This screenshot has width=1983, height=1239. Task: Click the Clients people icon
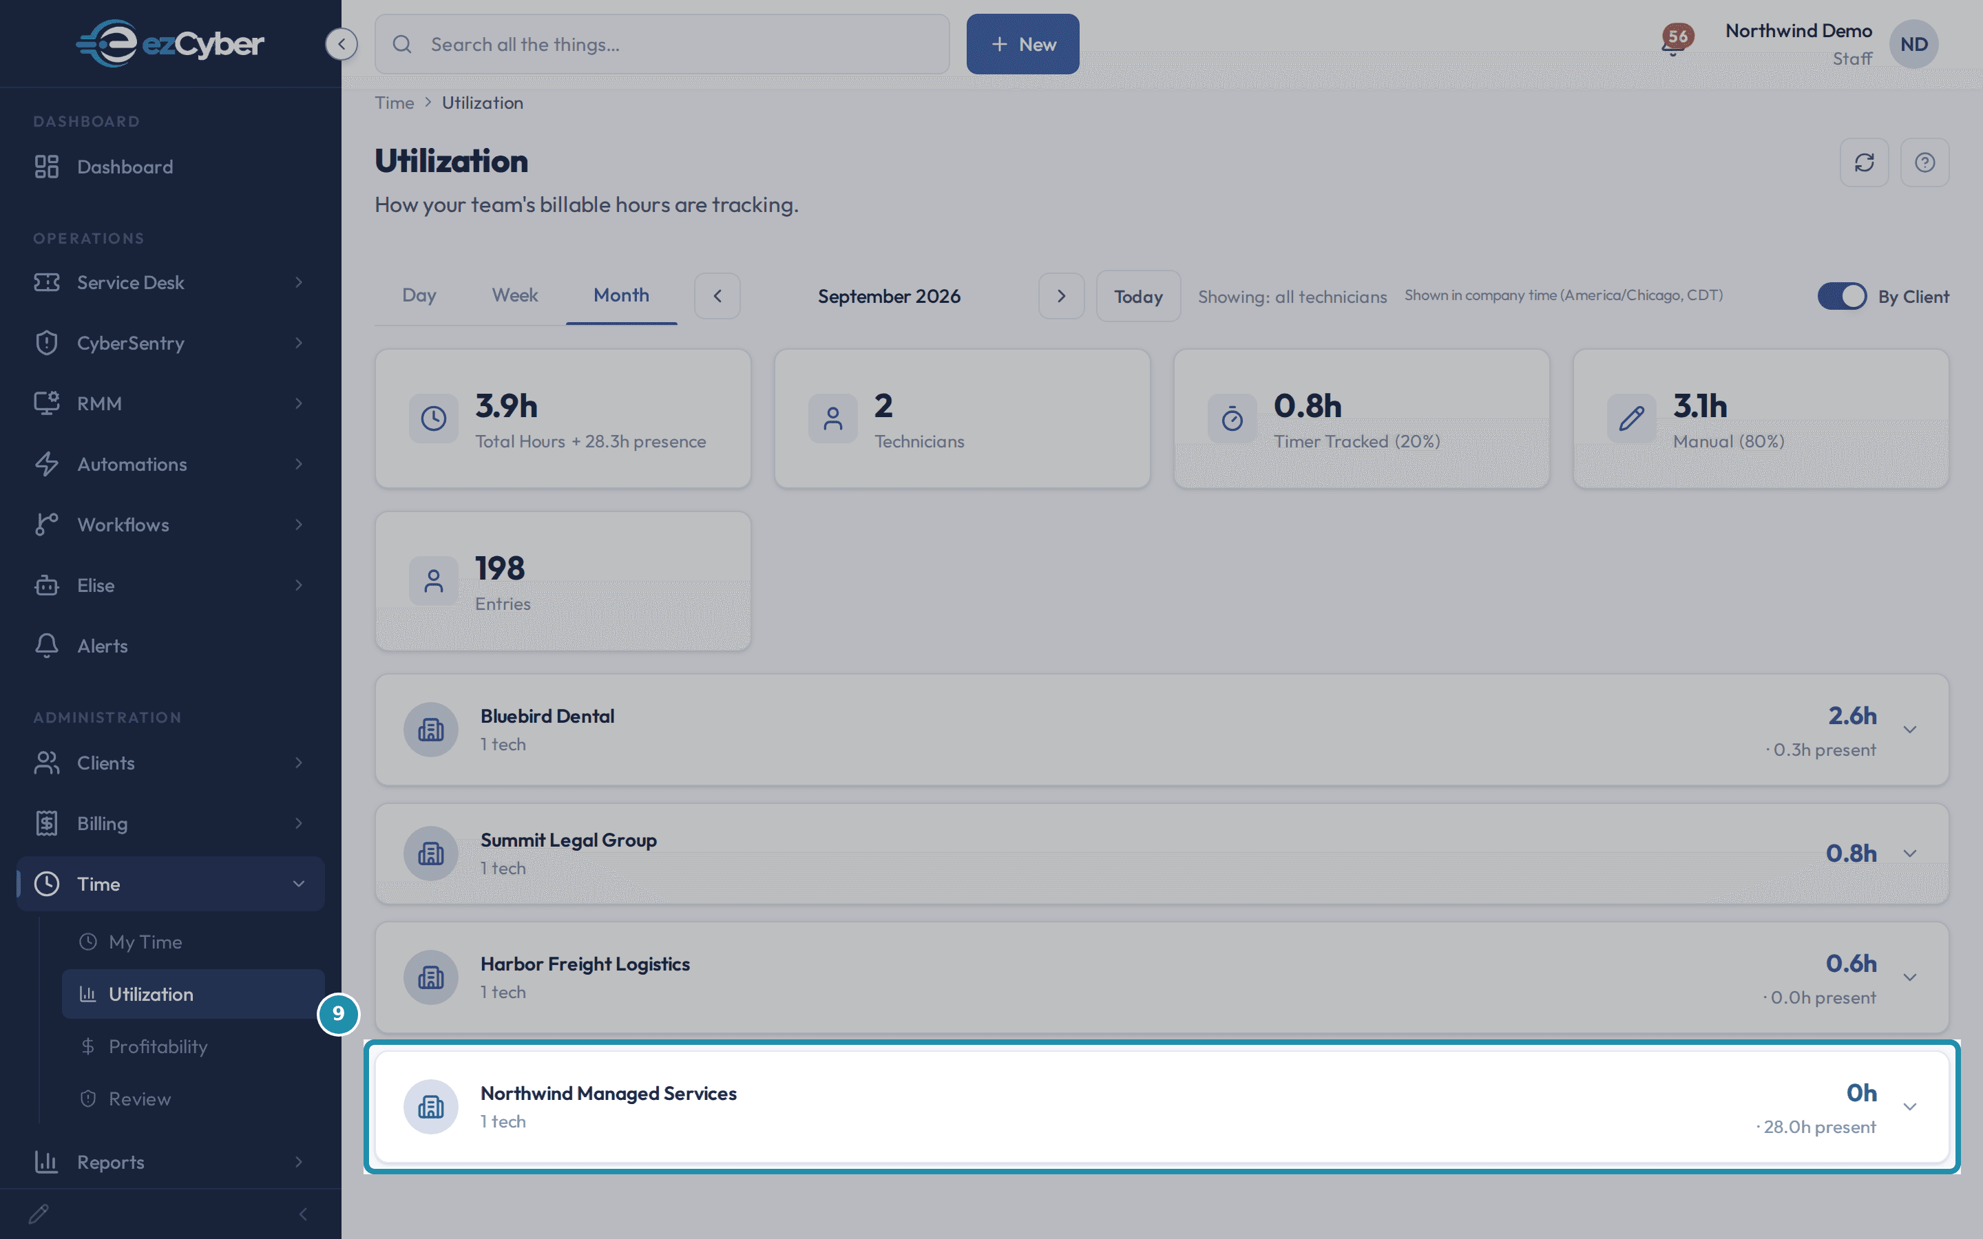[x=47, y=763]
